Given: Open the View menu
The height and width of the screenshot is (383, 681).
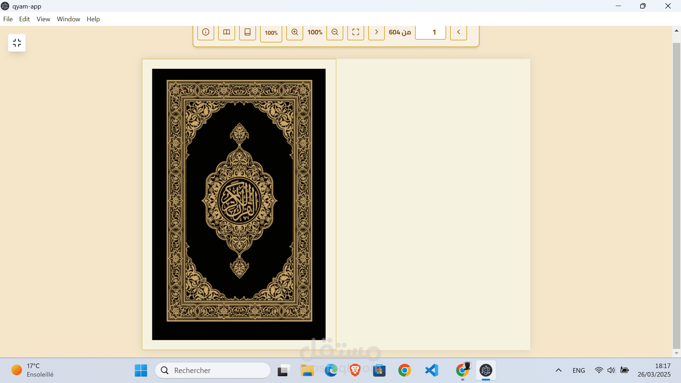Looking at the screenshot, I should point(43,19).
